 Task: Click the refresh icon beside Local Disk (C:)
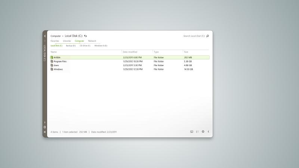(86, 36)
